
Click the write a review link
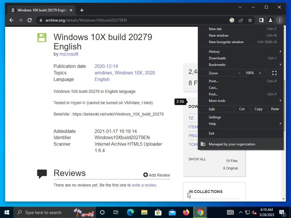[x=144, y=185]
